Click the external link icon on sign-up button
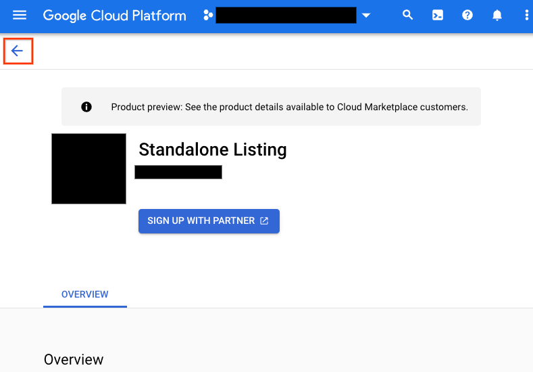The width and height of the screenshot is (533, 372). coord(264,221)
